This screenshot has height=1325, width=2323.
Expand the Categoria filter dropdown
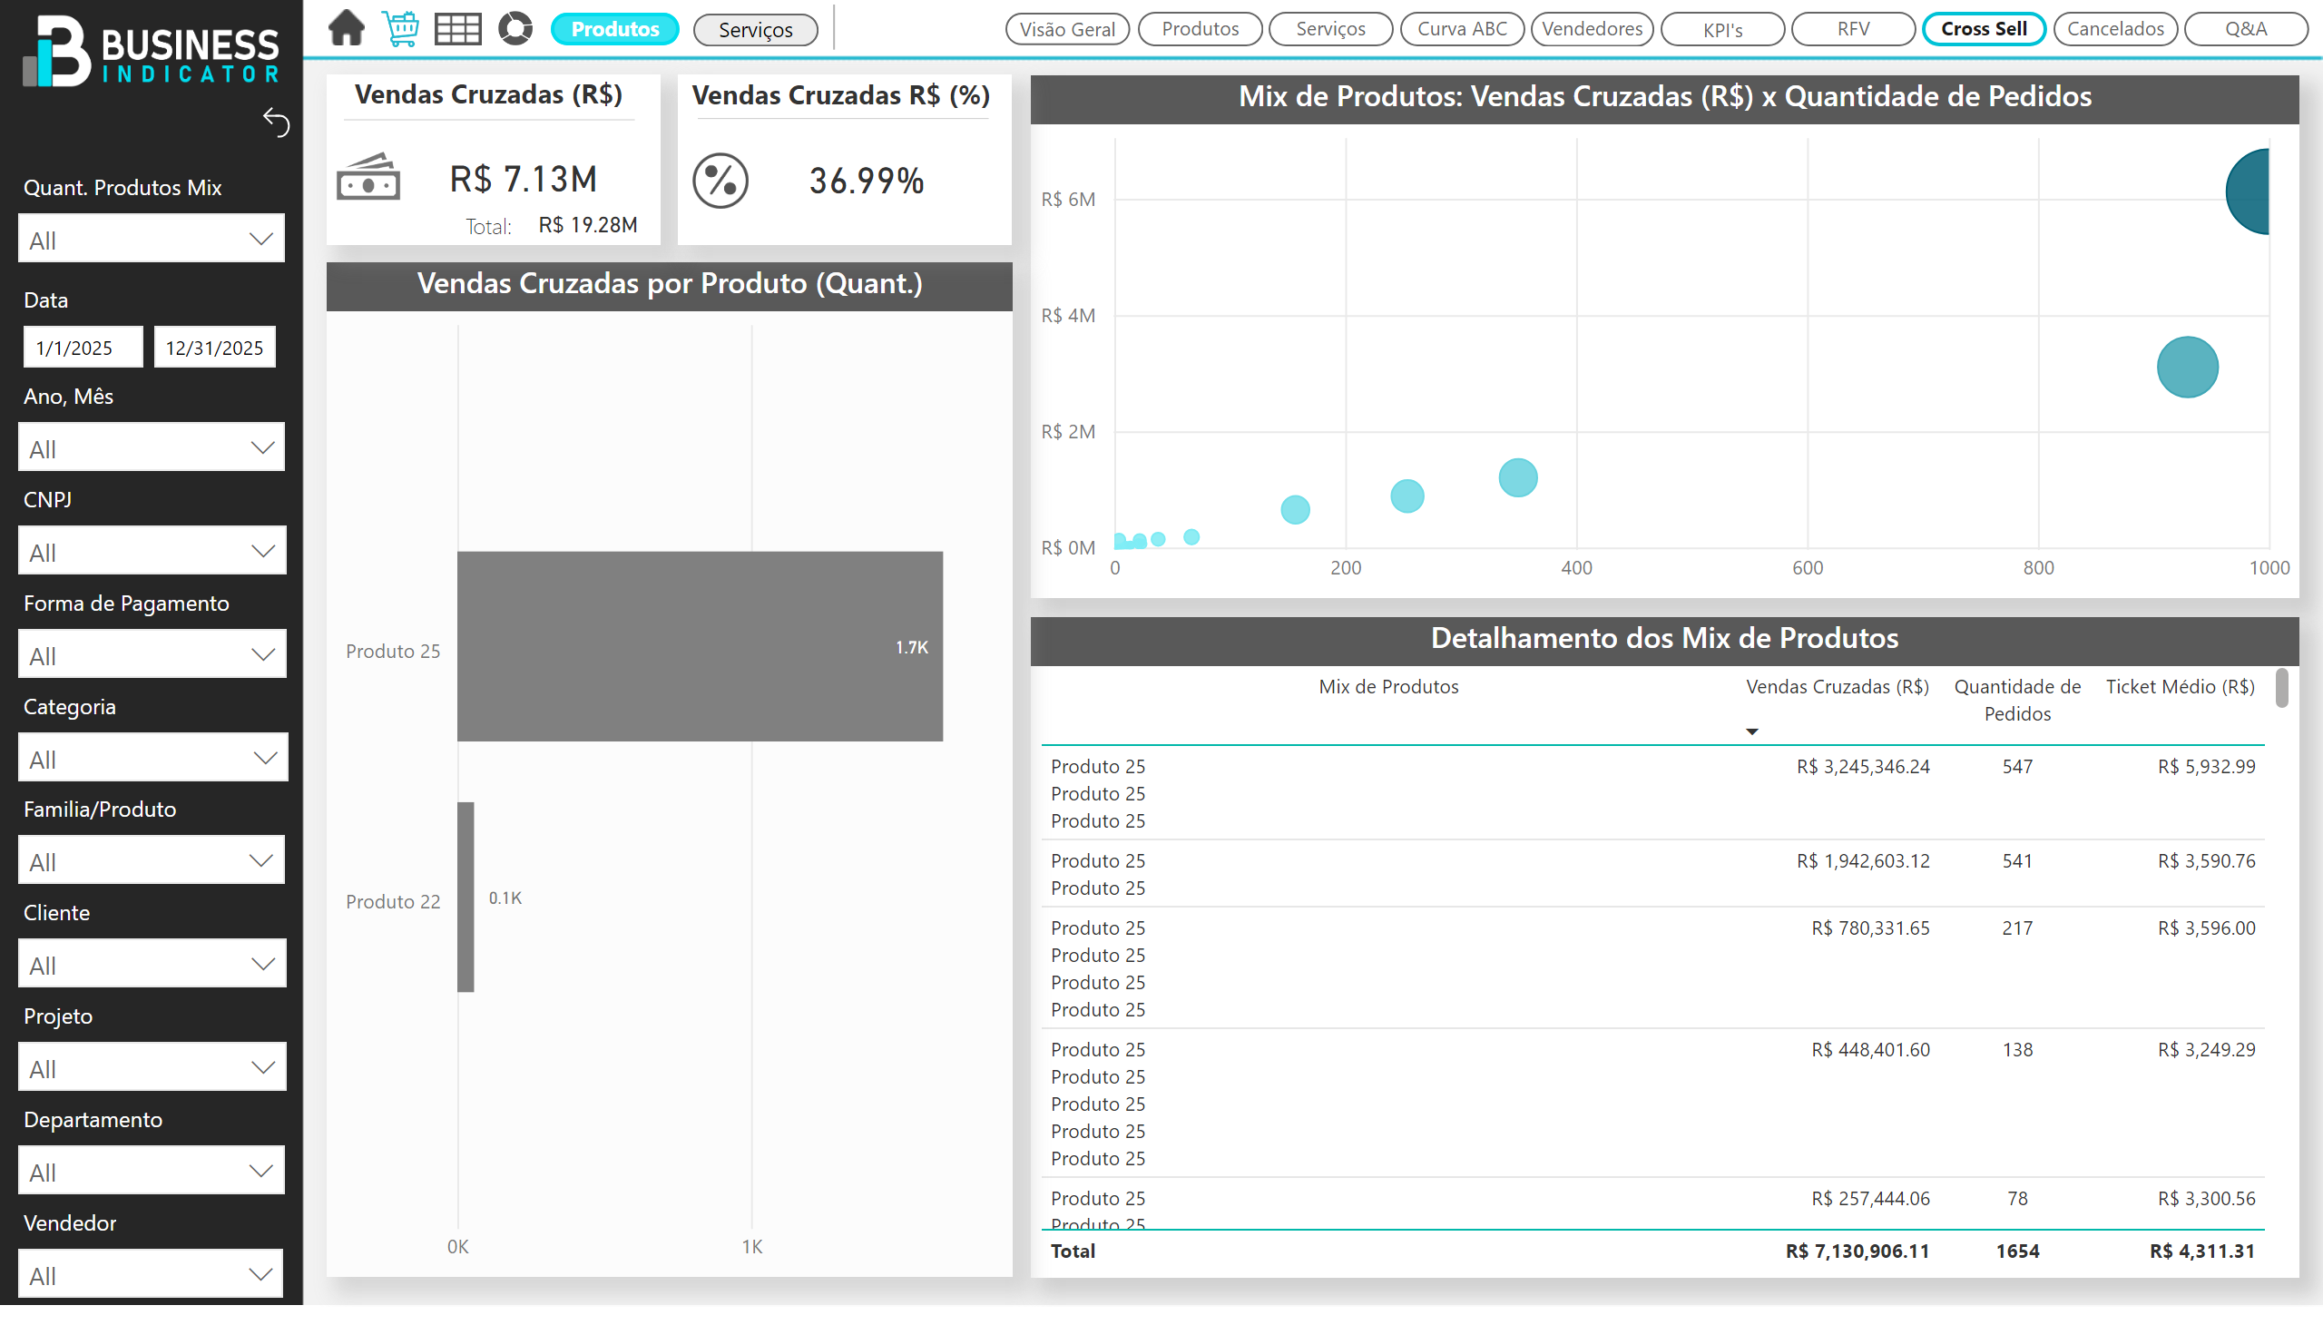pyautogui.click(x=151, y=759)
